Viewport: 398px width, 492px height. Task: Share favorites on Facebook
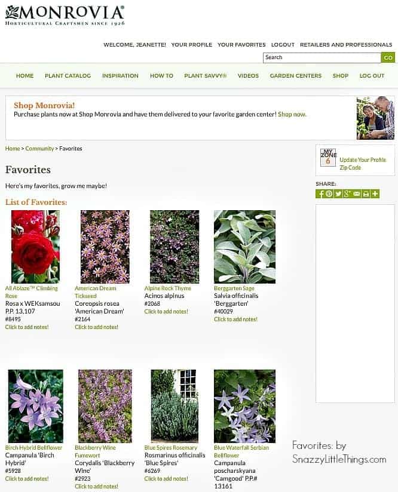(320, 193)
